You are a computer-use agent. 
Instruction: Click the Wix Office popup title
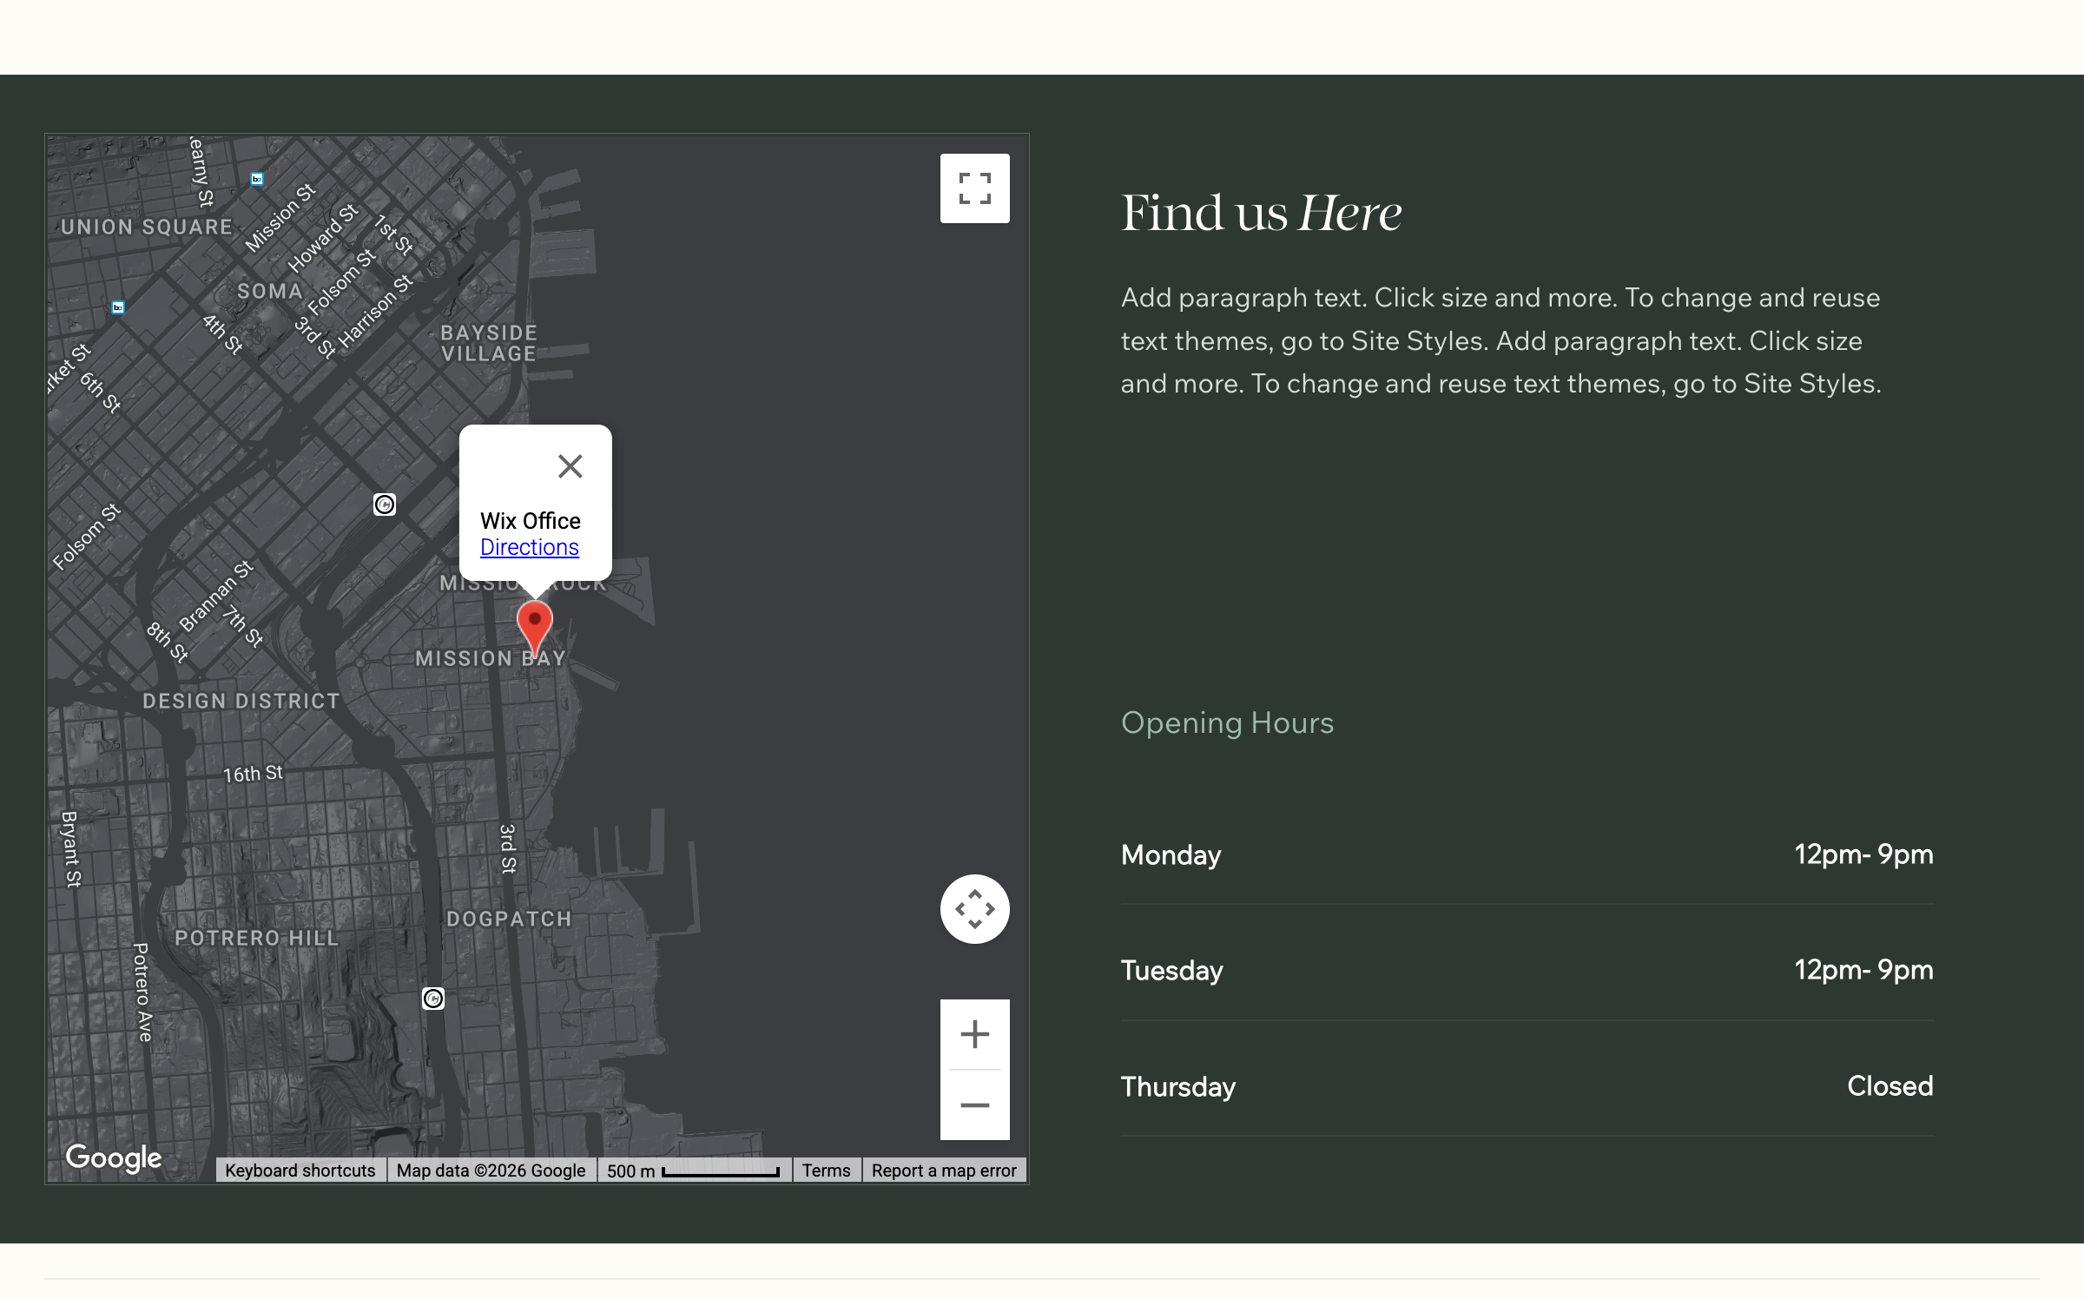531,521
